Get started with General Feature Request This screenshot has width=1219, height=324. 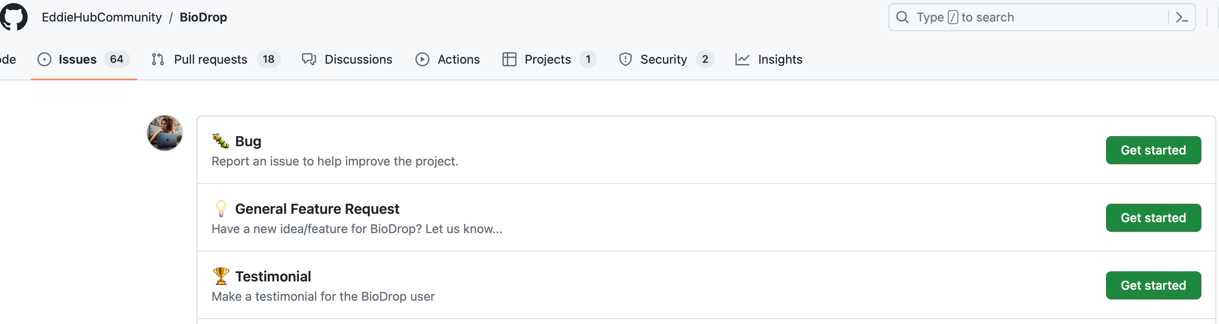pyautogui.click(x=1153, y=218)
